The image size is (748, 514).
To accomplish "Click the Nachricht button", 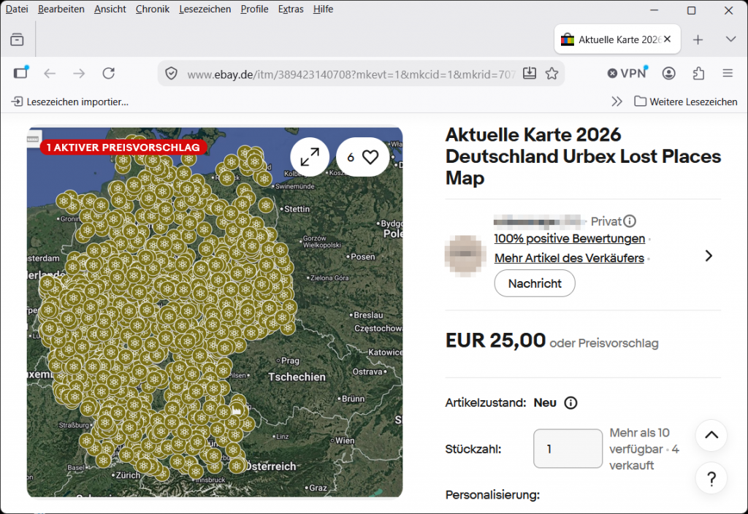I will (535, 283).
